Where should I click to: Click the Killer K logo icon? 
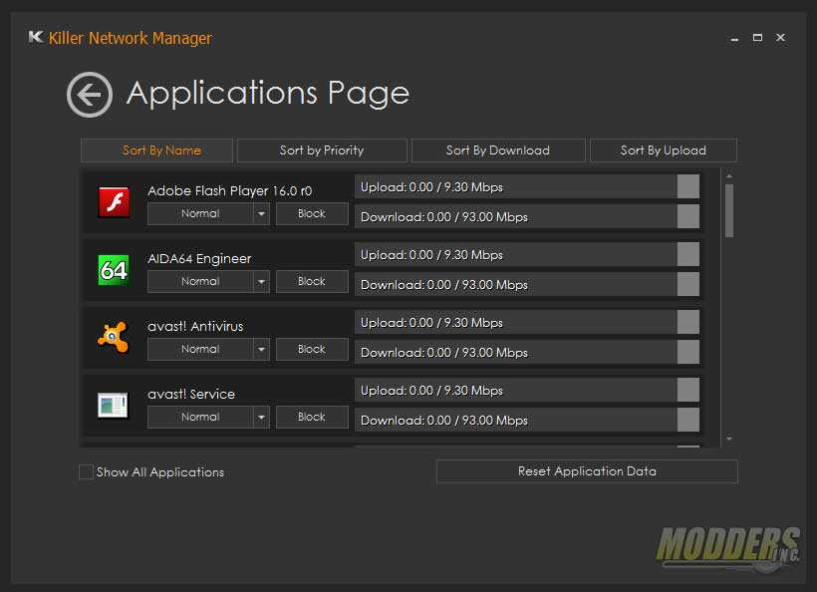[36, 38]
